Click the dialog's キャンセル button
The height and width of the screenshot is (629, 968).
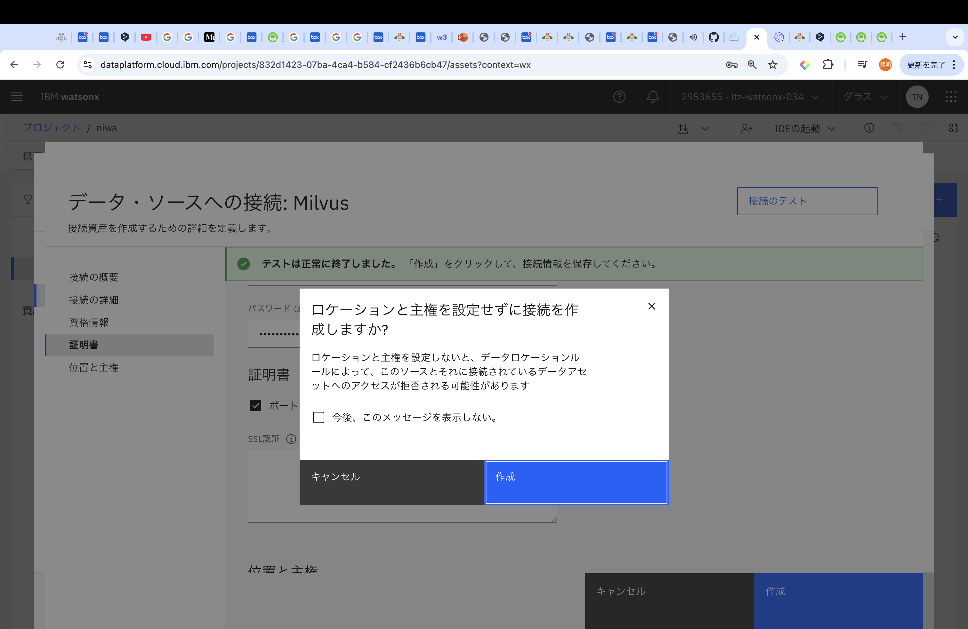pyautogui.click(x=392, y=482)
